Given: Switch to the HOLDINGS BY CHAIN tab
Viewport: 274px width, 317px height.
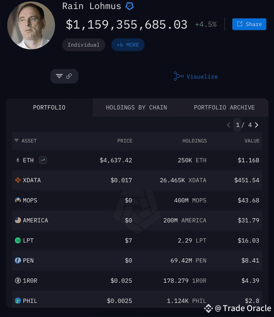Looking at the screenshot, I should pyautogui.click(x=136, y=107).
